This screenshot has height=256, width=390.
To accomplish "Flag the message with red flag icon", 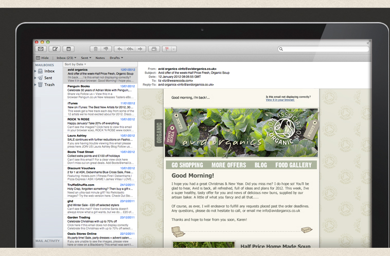I will coord(167,49).
